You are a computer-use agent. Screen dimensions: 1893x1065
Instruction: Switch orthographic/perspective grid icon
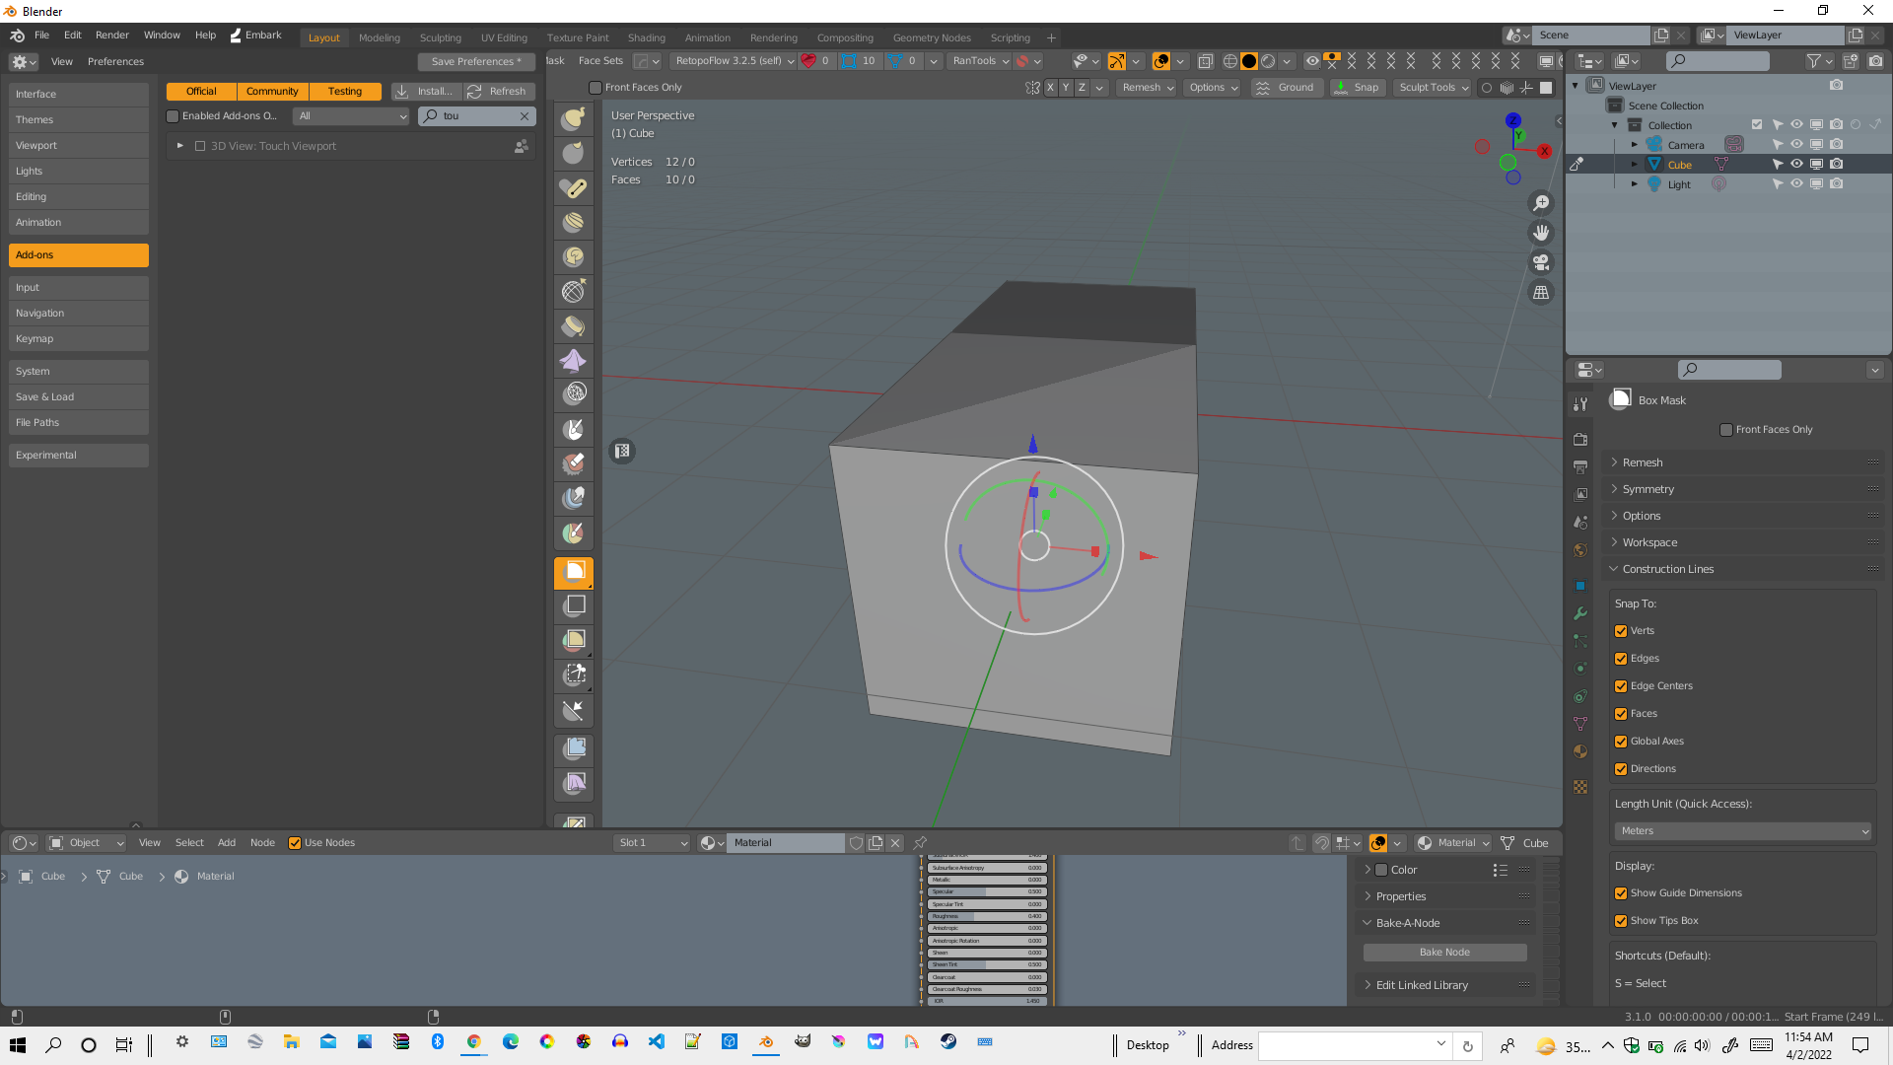coord(1541,293)
